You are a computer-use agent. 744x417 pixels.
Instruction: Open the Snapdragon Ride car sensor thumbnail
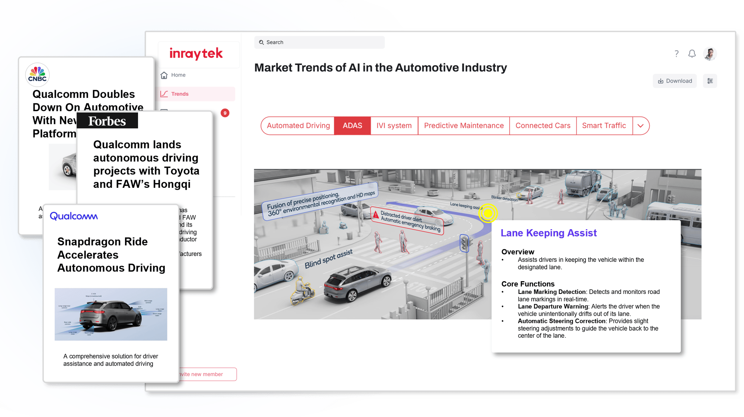(111, 314)
